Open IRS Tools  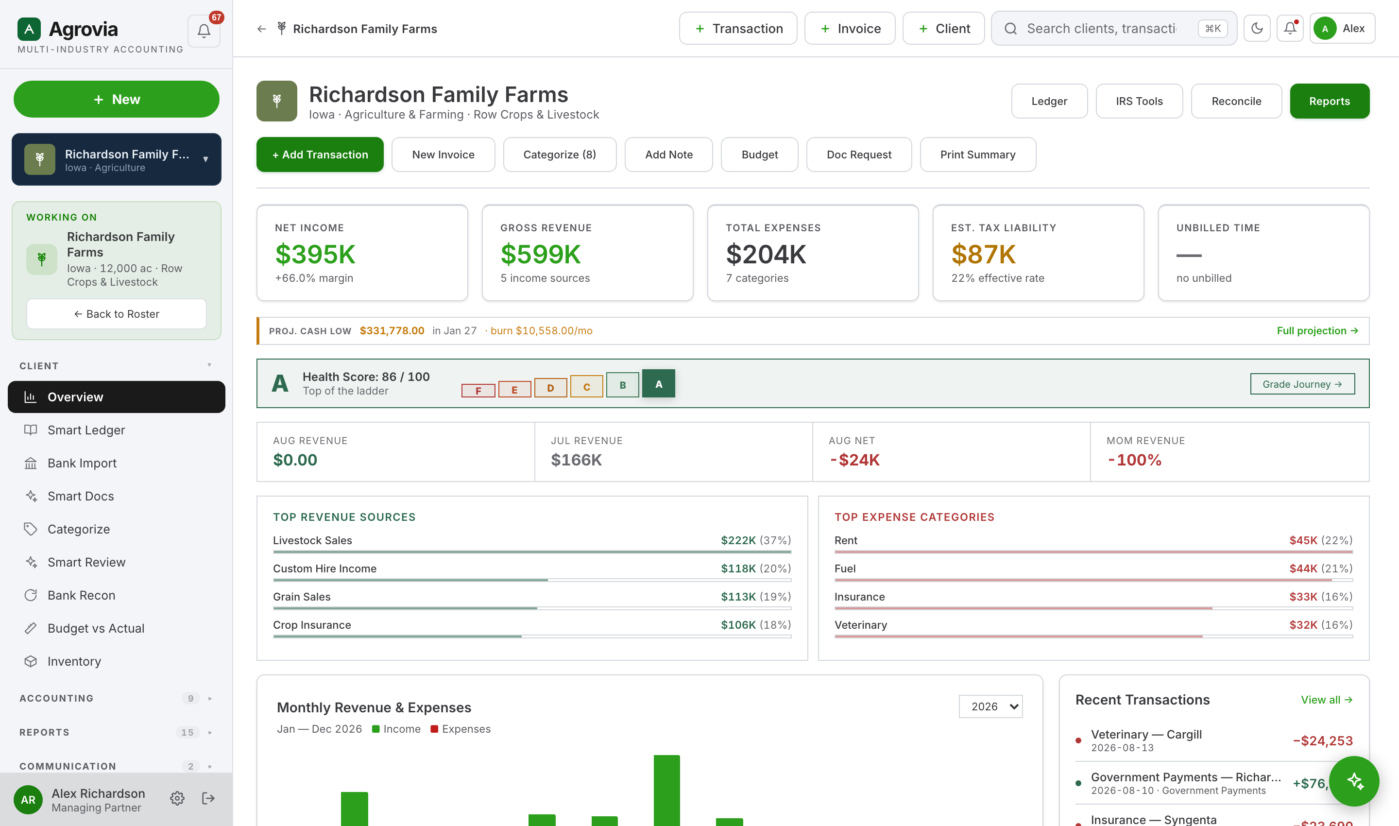1139,101
